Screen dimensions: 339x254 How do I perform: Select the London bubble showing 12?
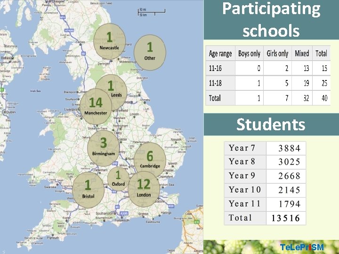[144, 189]
